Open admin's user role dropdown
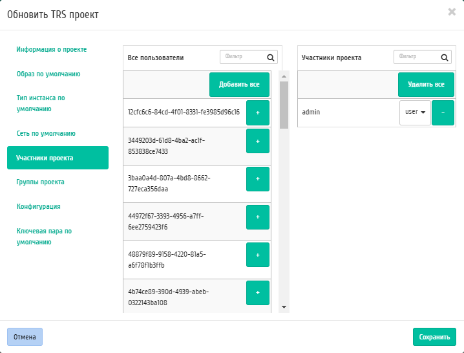464x353 pixels. point(415,112)
